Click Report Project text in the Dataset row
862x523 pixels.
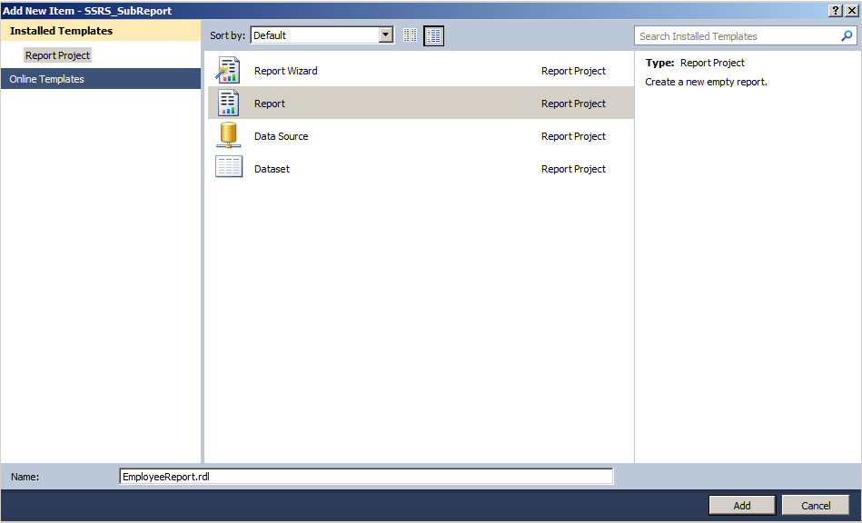tap(573, 169)
